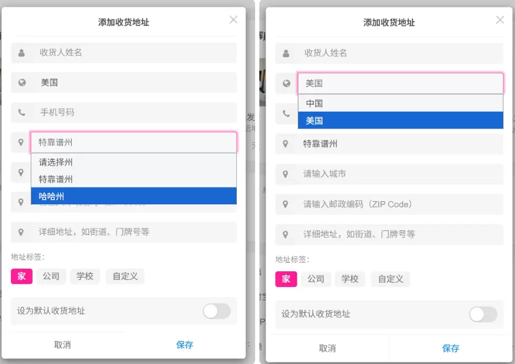
Task: Close the right dialog with the X
Action: 500,19
